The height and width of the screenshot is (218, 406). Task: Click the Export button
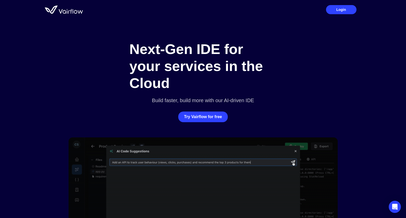pos(322,146)
